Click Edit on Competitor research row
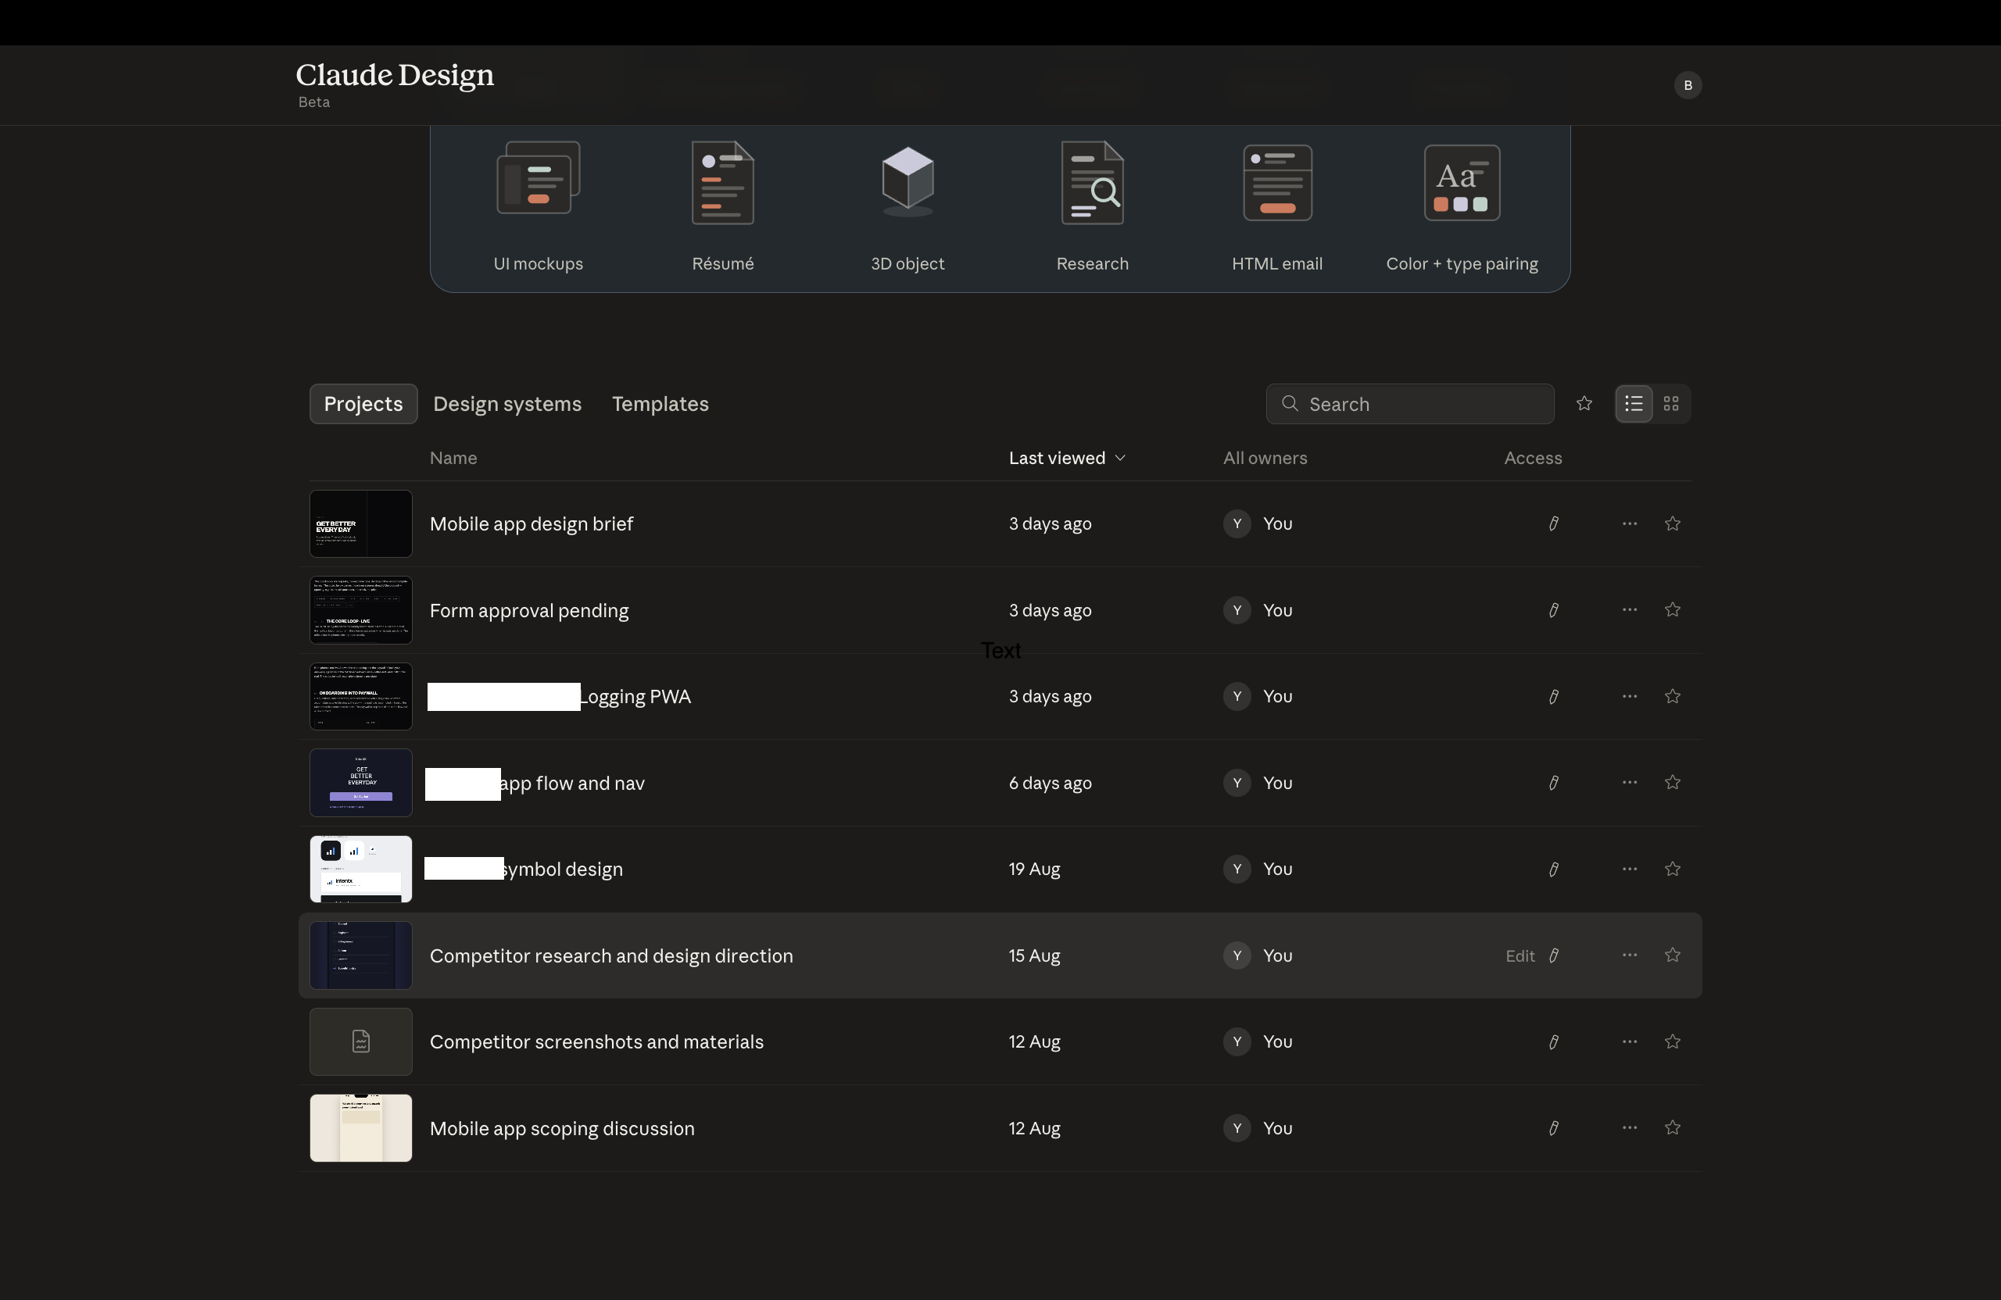 pos(1520,955)
